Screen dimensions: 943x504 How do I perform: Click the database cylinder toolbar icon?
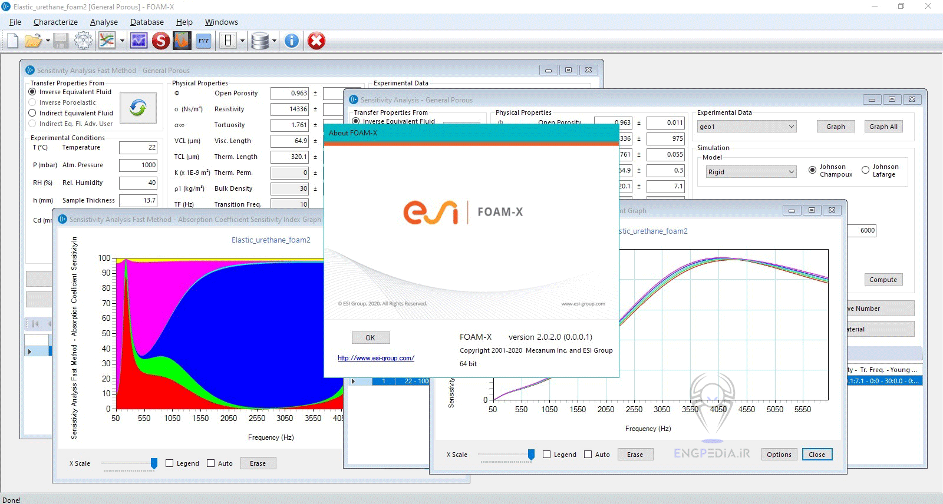(259, 41)
